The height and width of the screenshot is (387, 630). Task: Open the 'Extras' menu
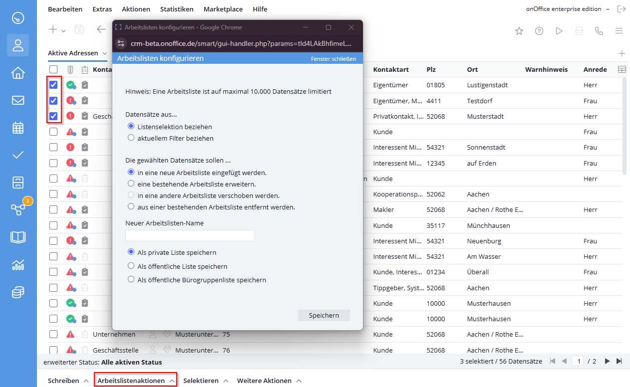coord(102,9)
